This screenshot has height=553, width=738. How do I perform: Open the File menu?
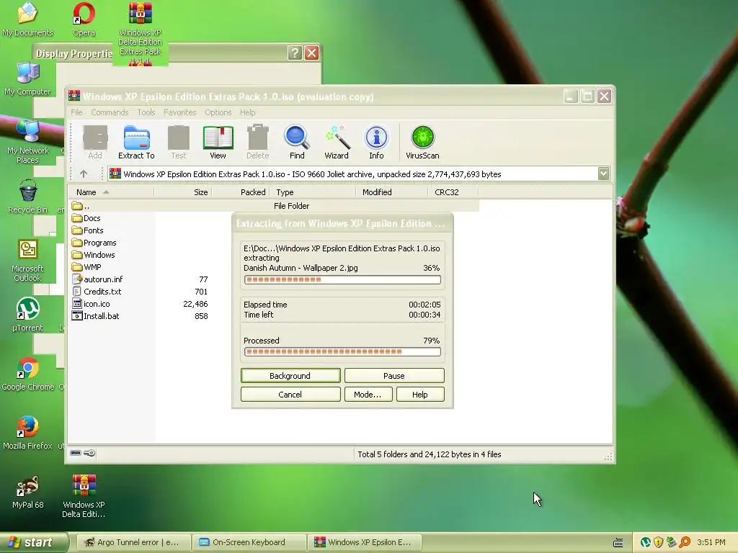click(76, 112)
